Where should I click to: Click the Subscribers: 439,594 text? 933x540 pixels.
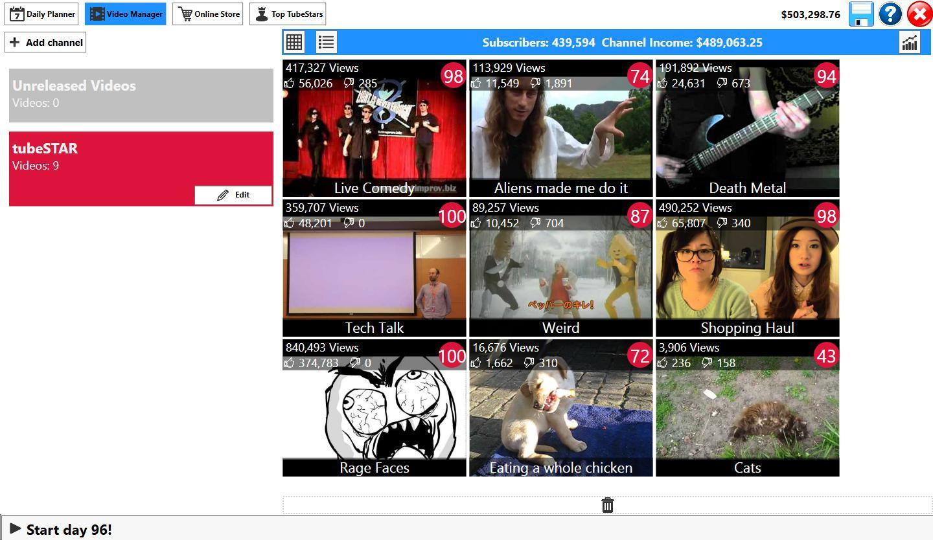538,43
